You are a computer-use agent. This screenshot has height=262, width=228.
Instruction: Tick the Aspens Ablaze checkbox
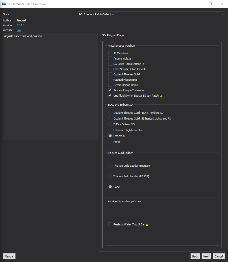tap(110, 59)
